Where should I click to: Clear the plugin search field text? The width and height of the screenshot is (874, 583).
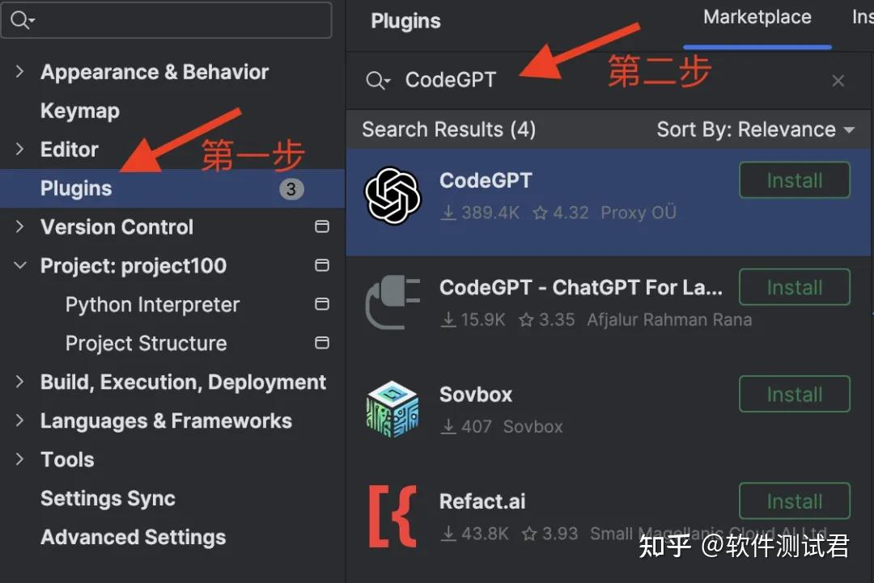(x=838, y=80)
